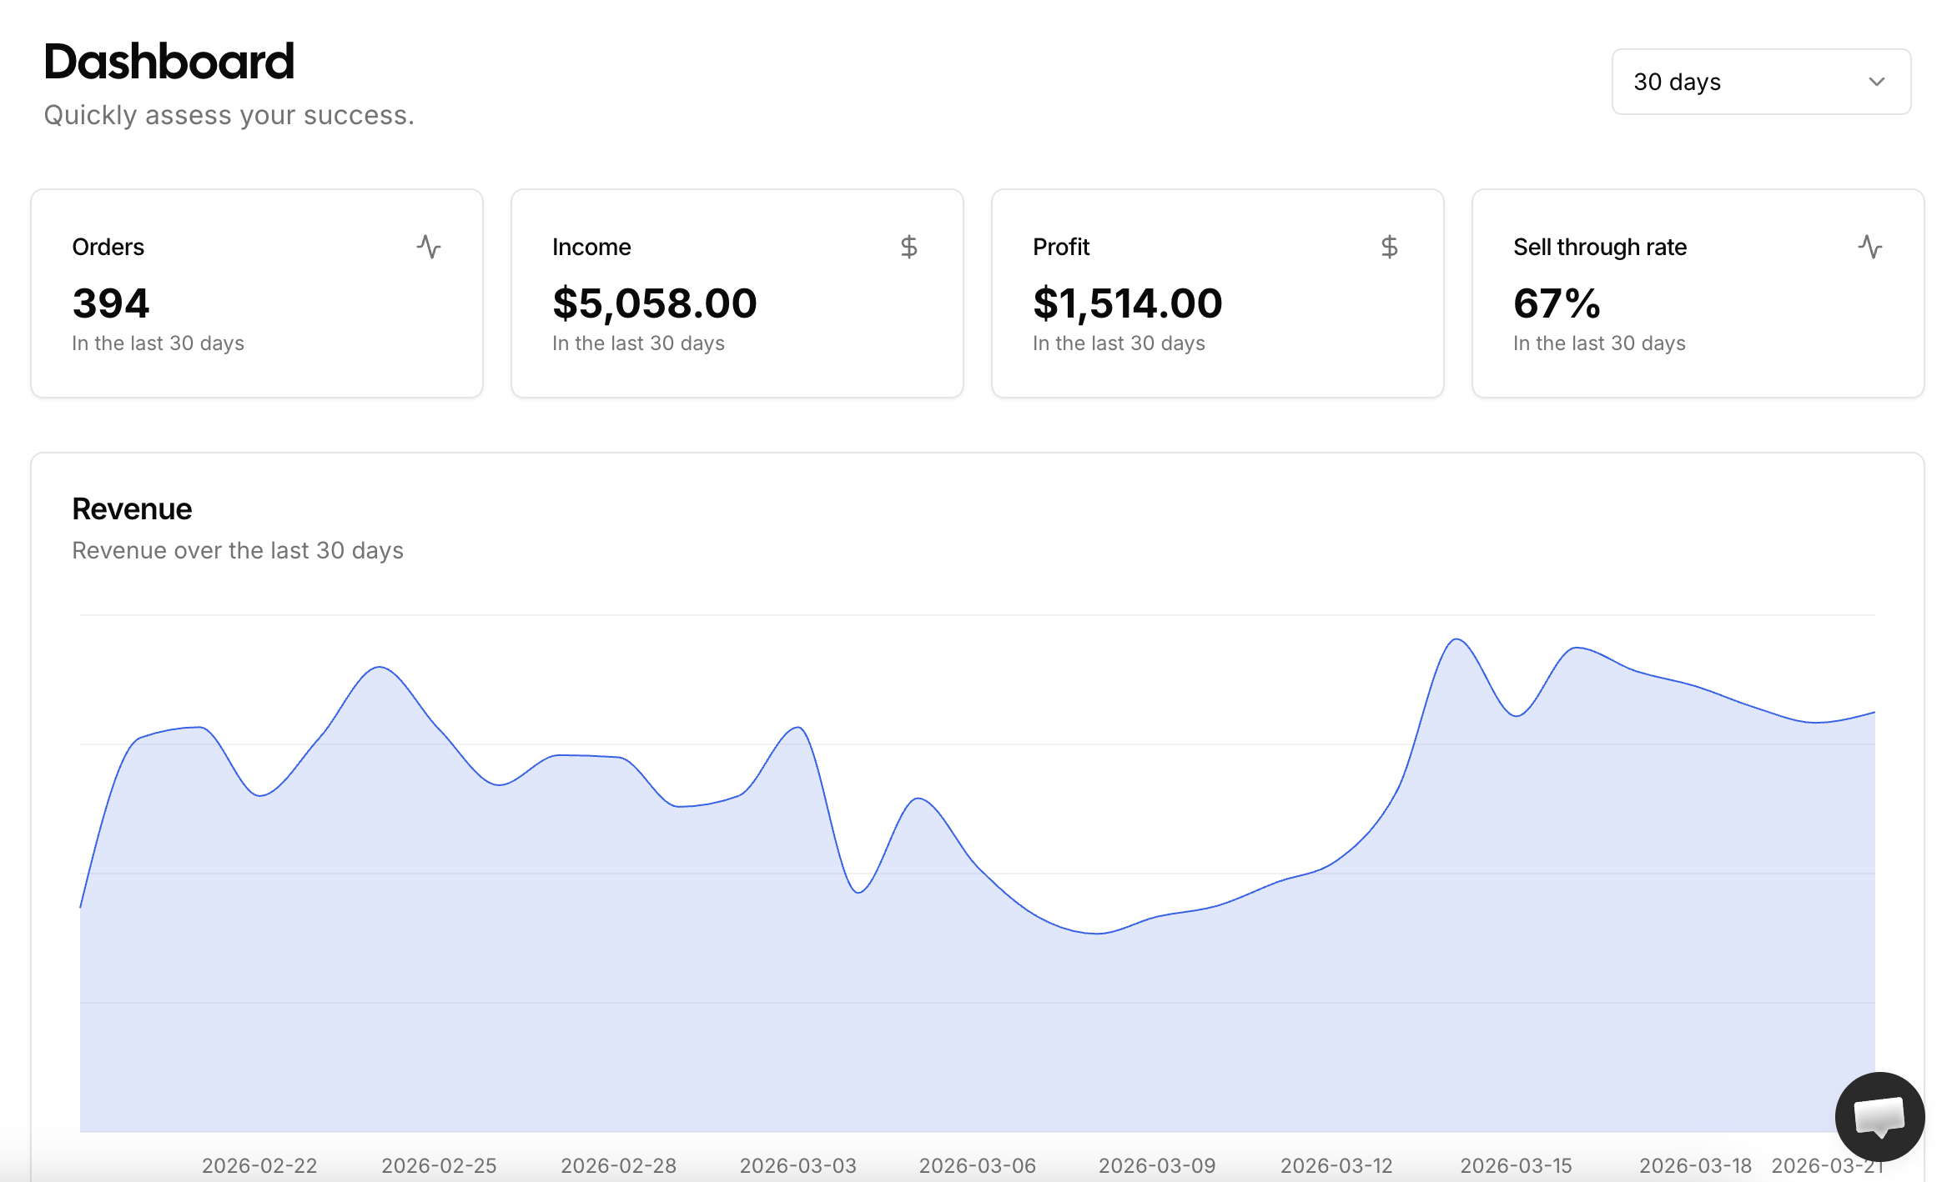Click the Sell through rate pulse icon

[1869, 247]
